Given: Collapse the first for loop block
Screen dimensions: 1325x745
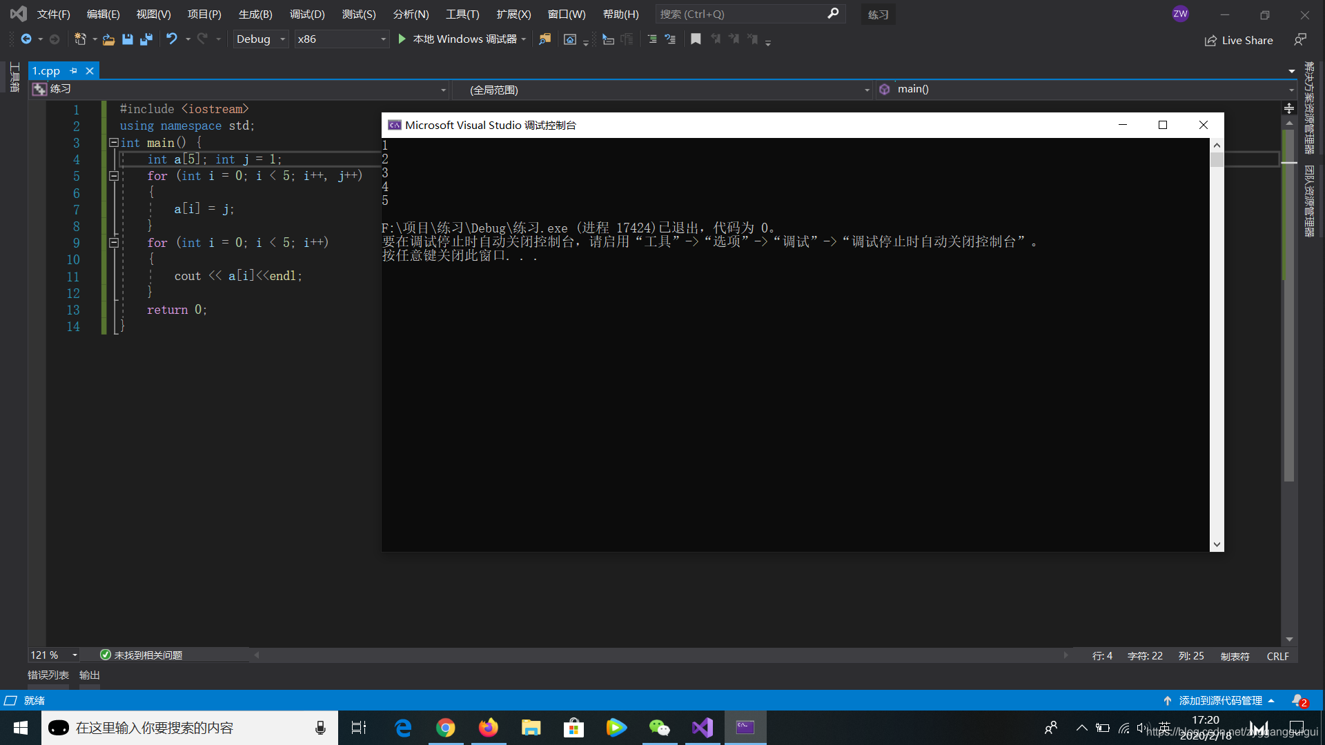Looking at the screenshot, I should pos(113,176).
